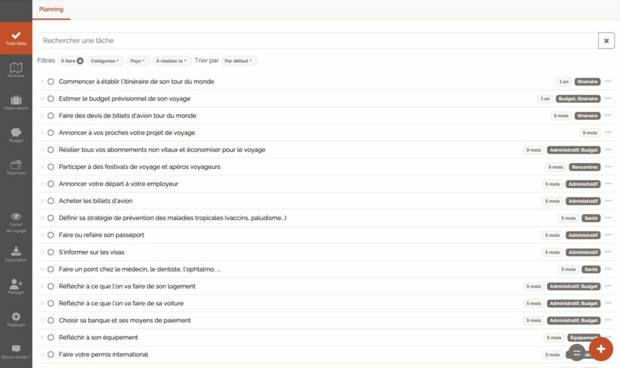Check 'Participer à des festivals de voyage' circle
The image size is (620, 368).
point(51,167)
